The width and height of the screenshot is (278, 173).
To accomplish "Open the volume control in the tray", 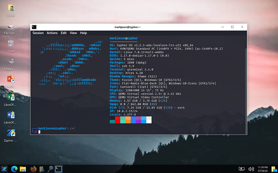I will tap(251, 169).
